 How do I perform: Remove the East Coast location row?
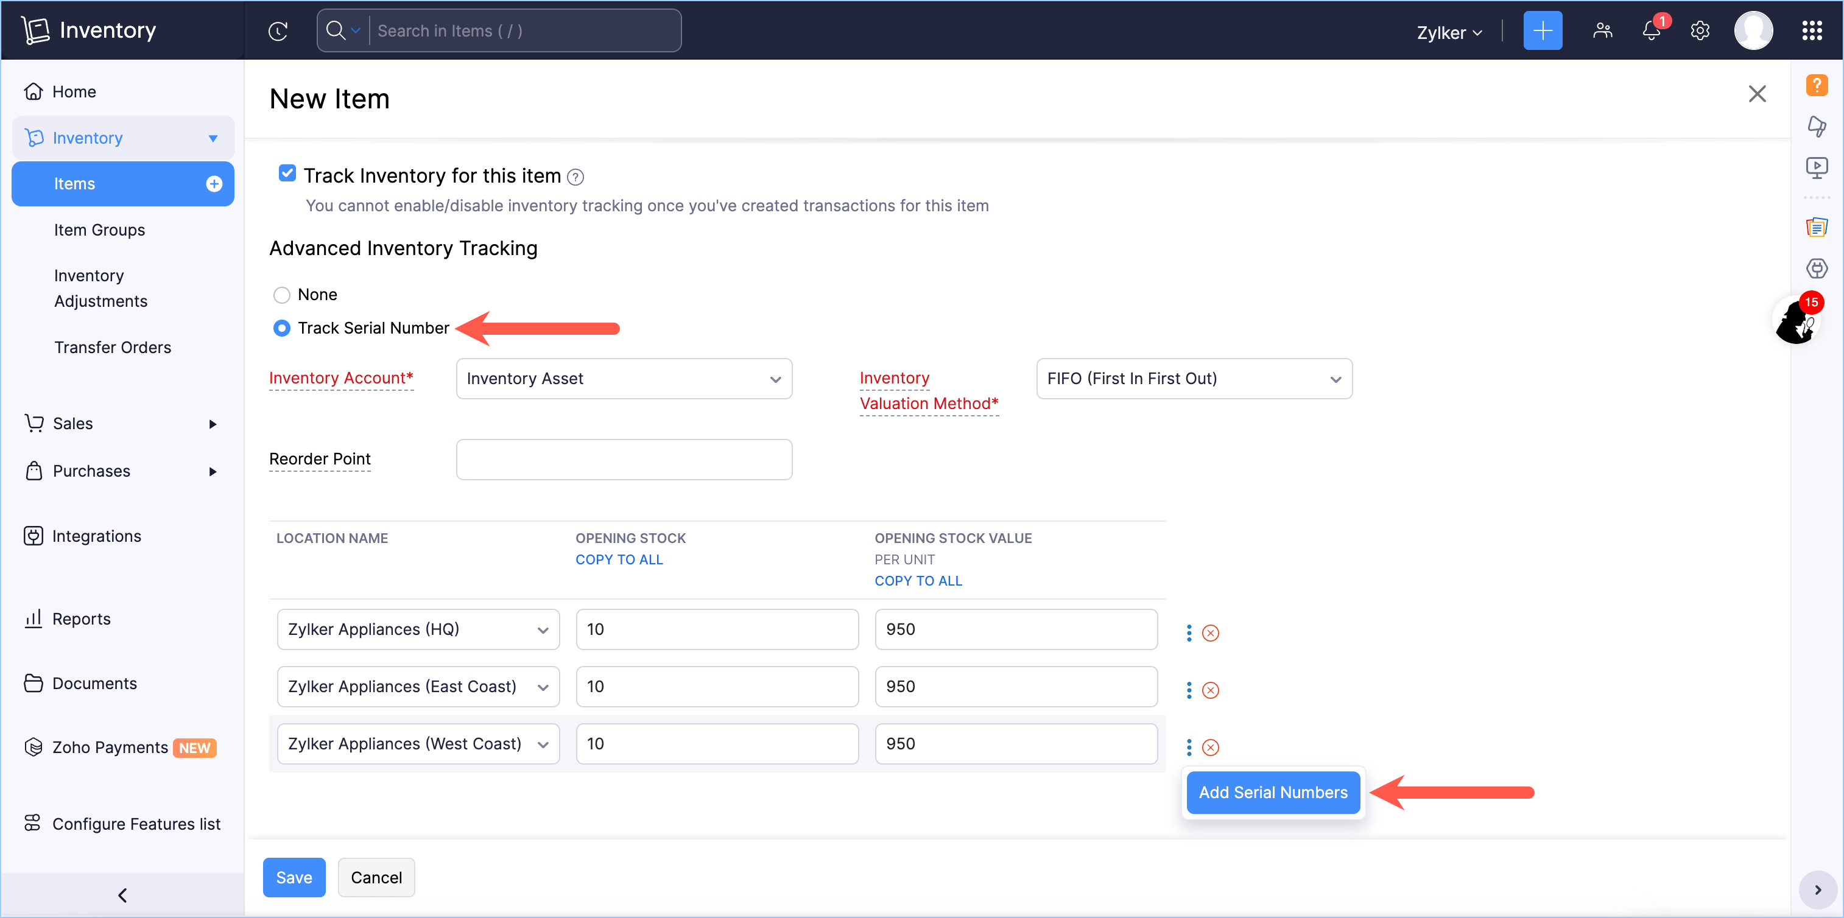coord(1210,690)
